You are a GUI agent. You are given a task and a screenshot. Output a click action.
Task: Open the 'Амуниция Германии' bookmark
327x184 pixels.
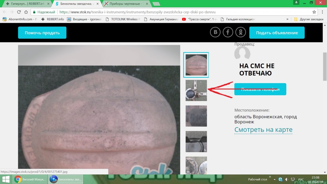[161, 19]
